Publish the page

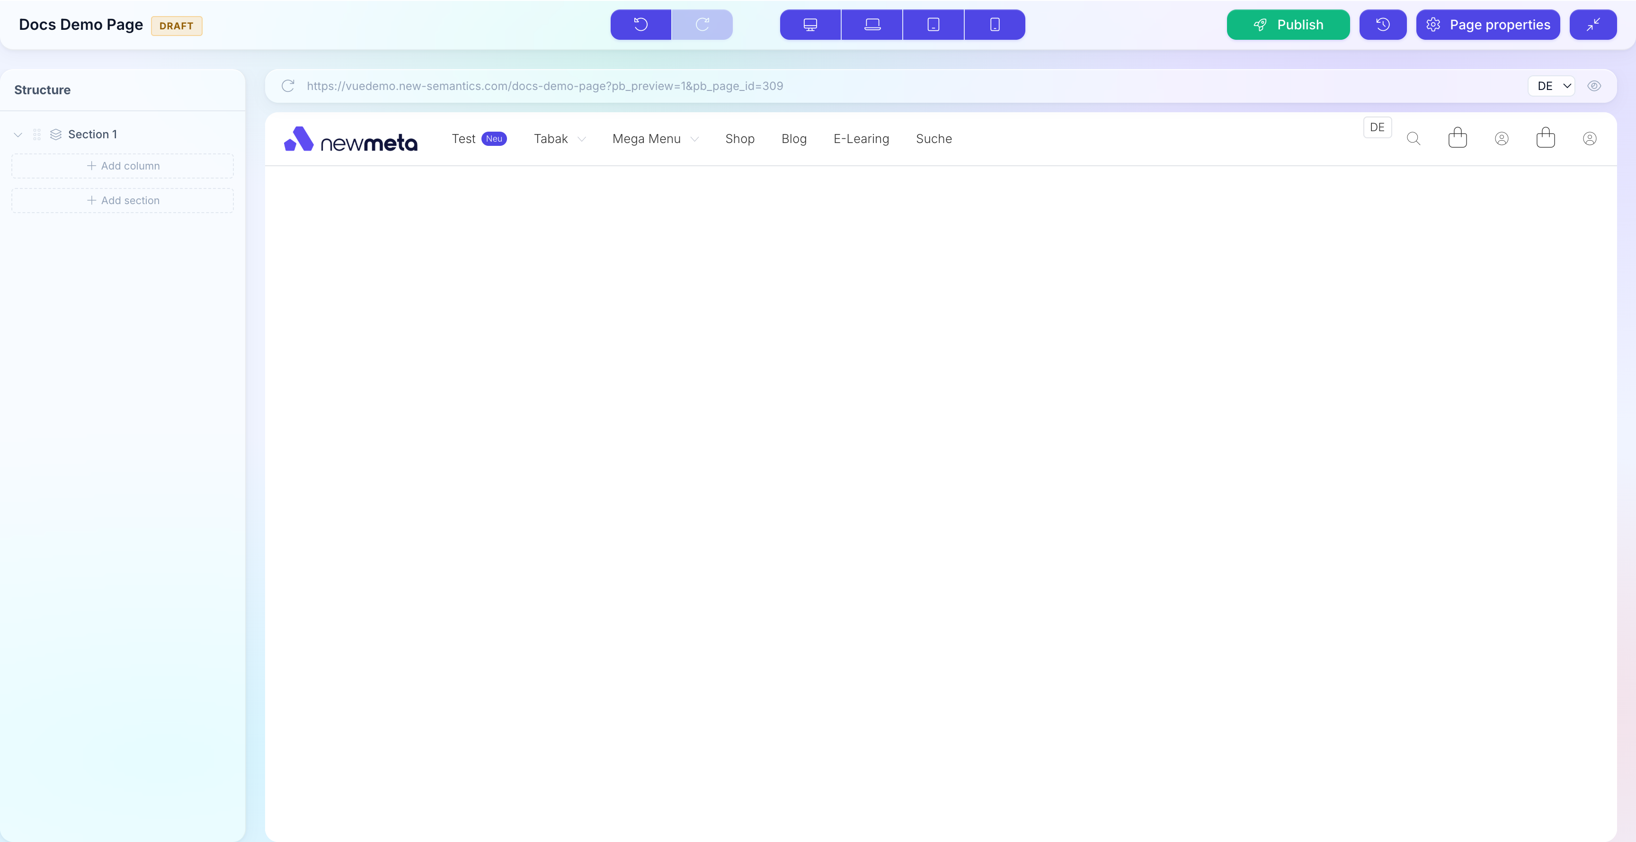(1288, 25)
